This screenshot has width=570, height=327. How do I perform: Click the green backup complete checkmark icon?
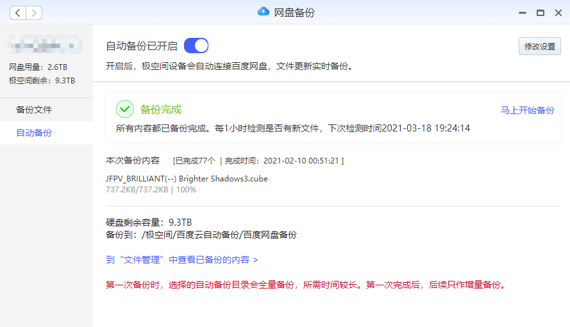(125, 109)
